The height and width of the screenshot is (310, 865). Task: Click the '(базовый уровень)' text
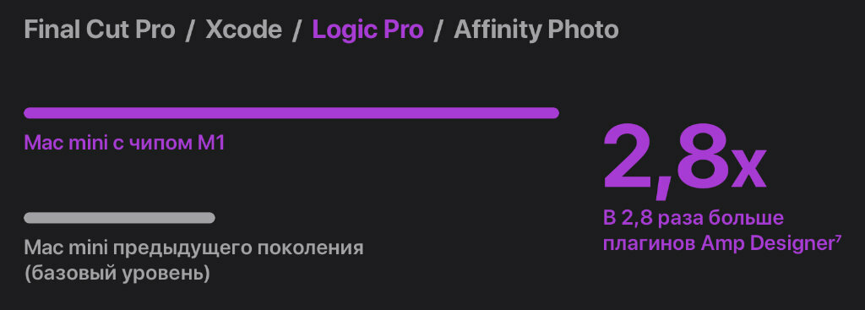click(x=117, y=275)
